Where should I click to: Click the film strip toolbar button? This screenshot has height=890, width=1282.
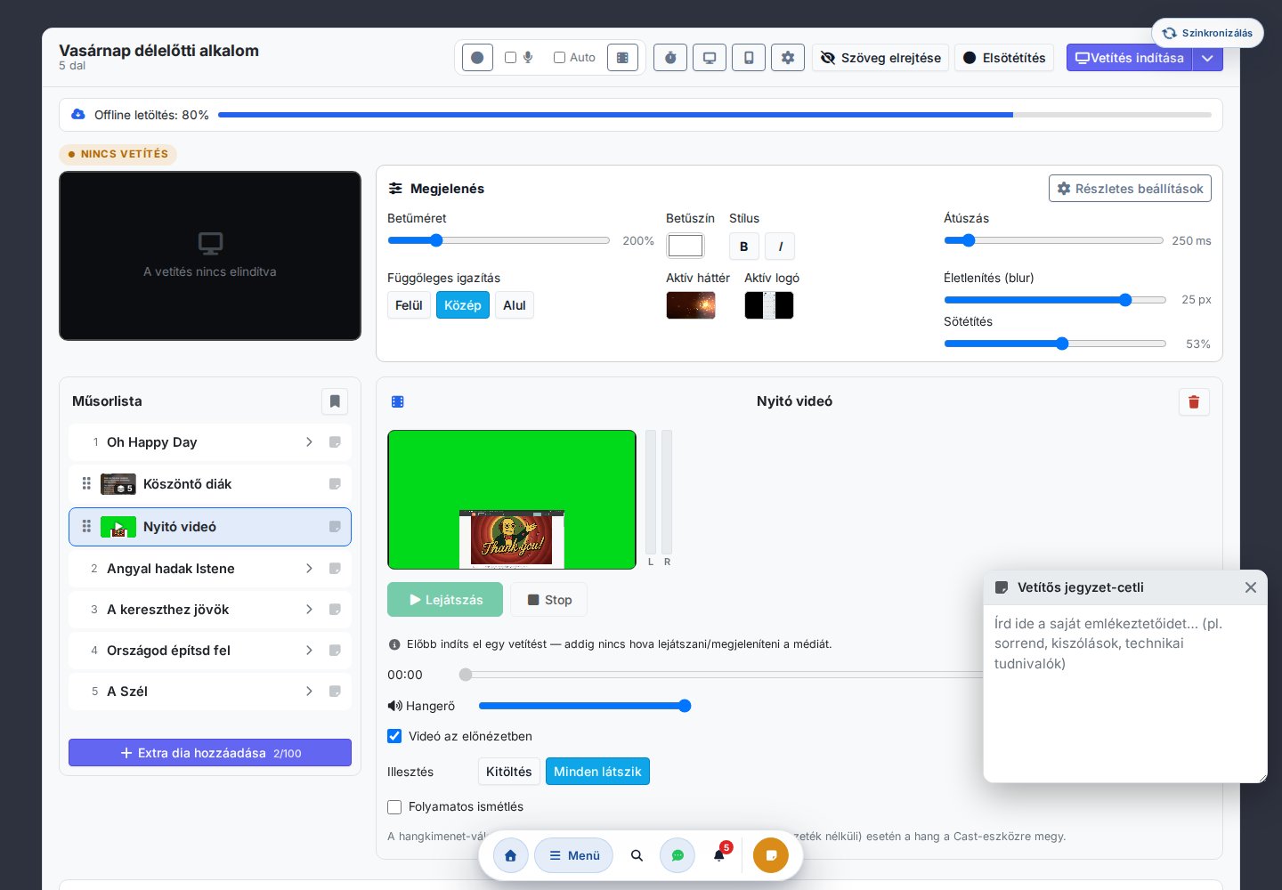[622, 58]
